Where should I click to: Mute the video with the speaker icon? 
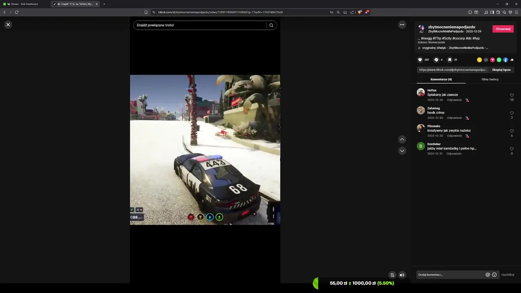click(402, 275)
